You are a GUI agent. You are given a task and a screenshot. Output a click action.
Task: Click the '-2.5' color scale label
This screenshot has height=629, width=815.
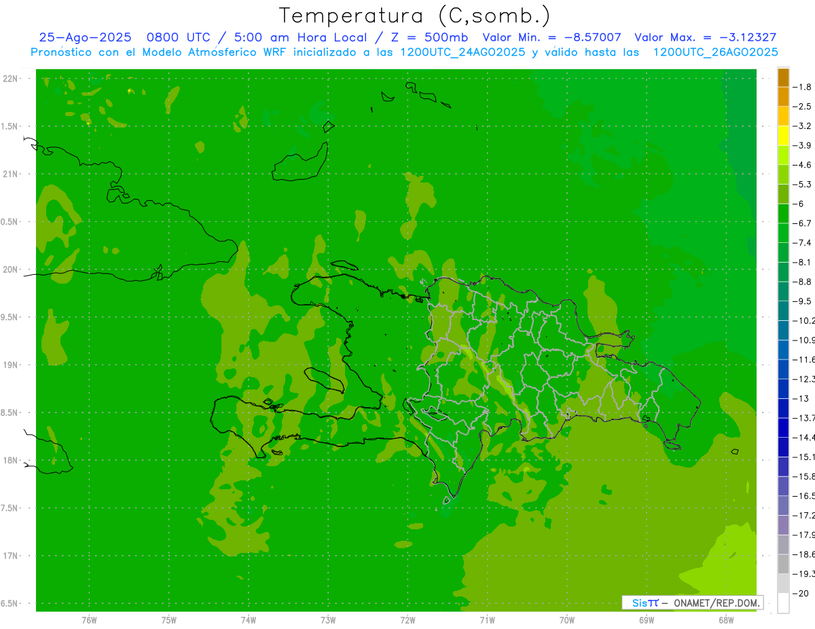pos(802,107)
